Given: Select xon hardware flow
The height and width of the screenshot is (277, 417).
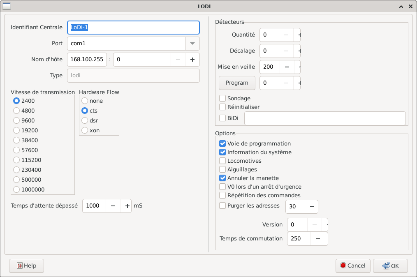Looking at the screenshot, I should tap(85, 131).
